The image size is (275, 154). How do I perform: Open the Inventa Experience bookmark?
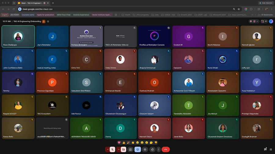81,15
